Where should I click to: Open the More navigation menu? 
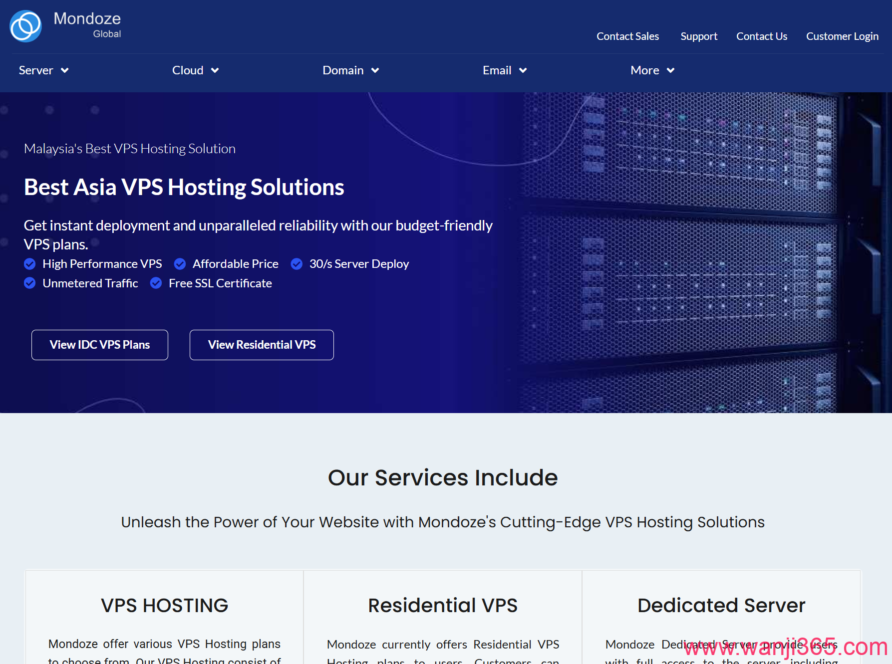[x=652, y=70]
